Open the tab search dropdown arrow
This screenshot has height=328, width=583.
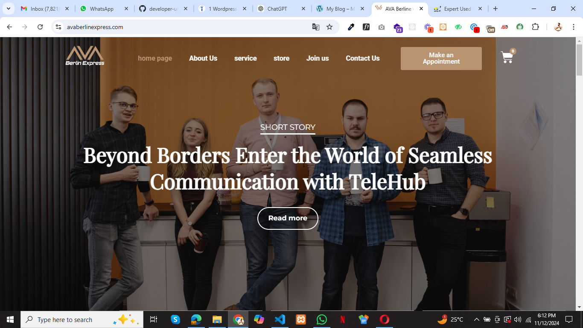[x=8, y=9]
